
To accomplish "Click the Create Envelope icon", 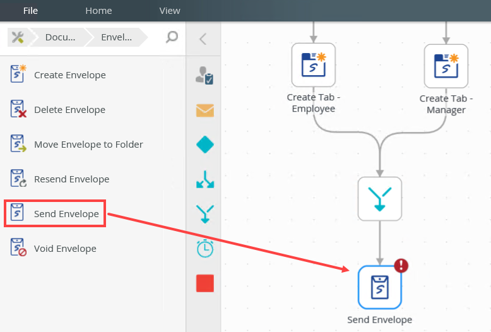I will [x=18, y=74].
